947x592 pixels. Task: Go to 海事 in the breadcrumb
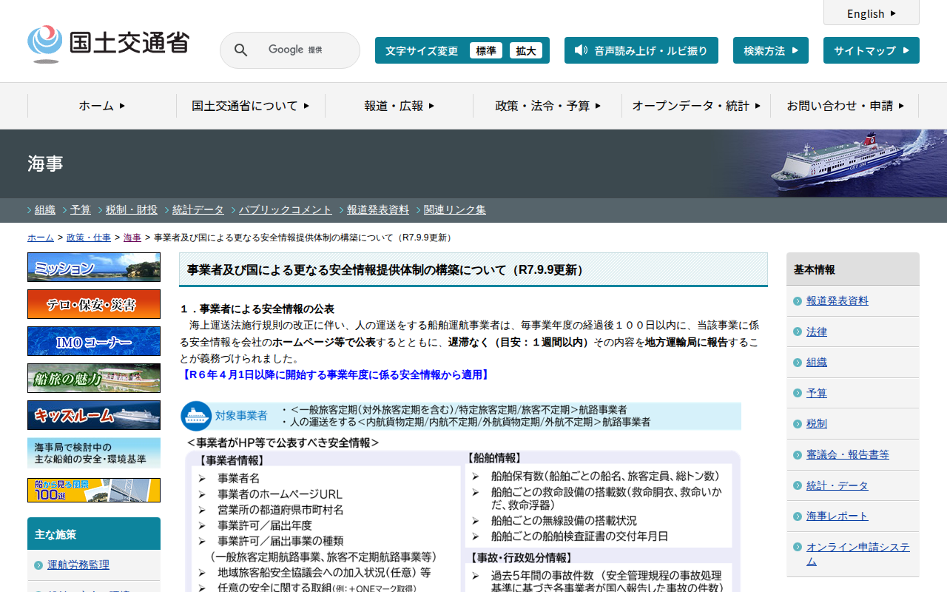point(132,238)
